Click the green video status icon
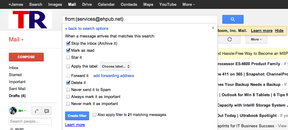The image size is (288, 130). (x=21, y=111)
